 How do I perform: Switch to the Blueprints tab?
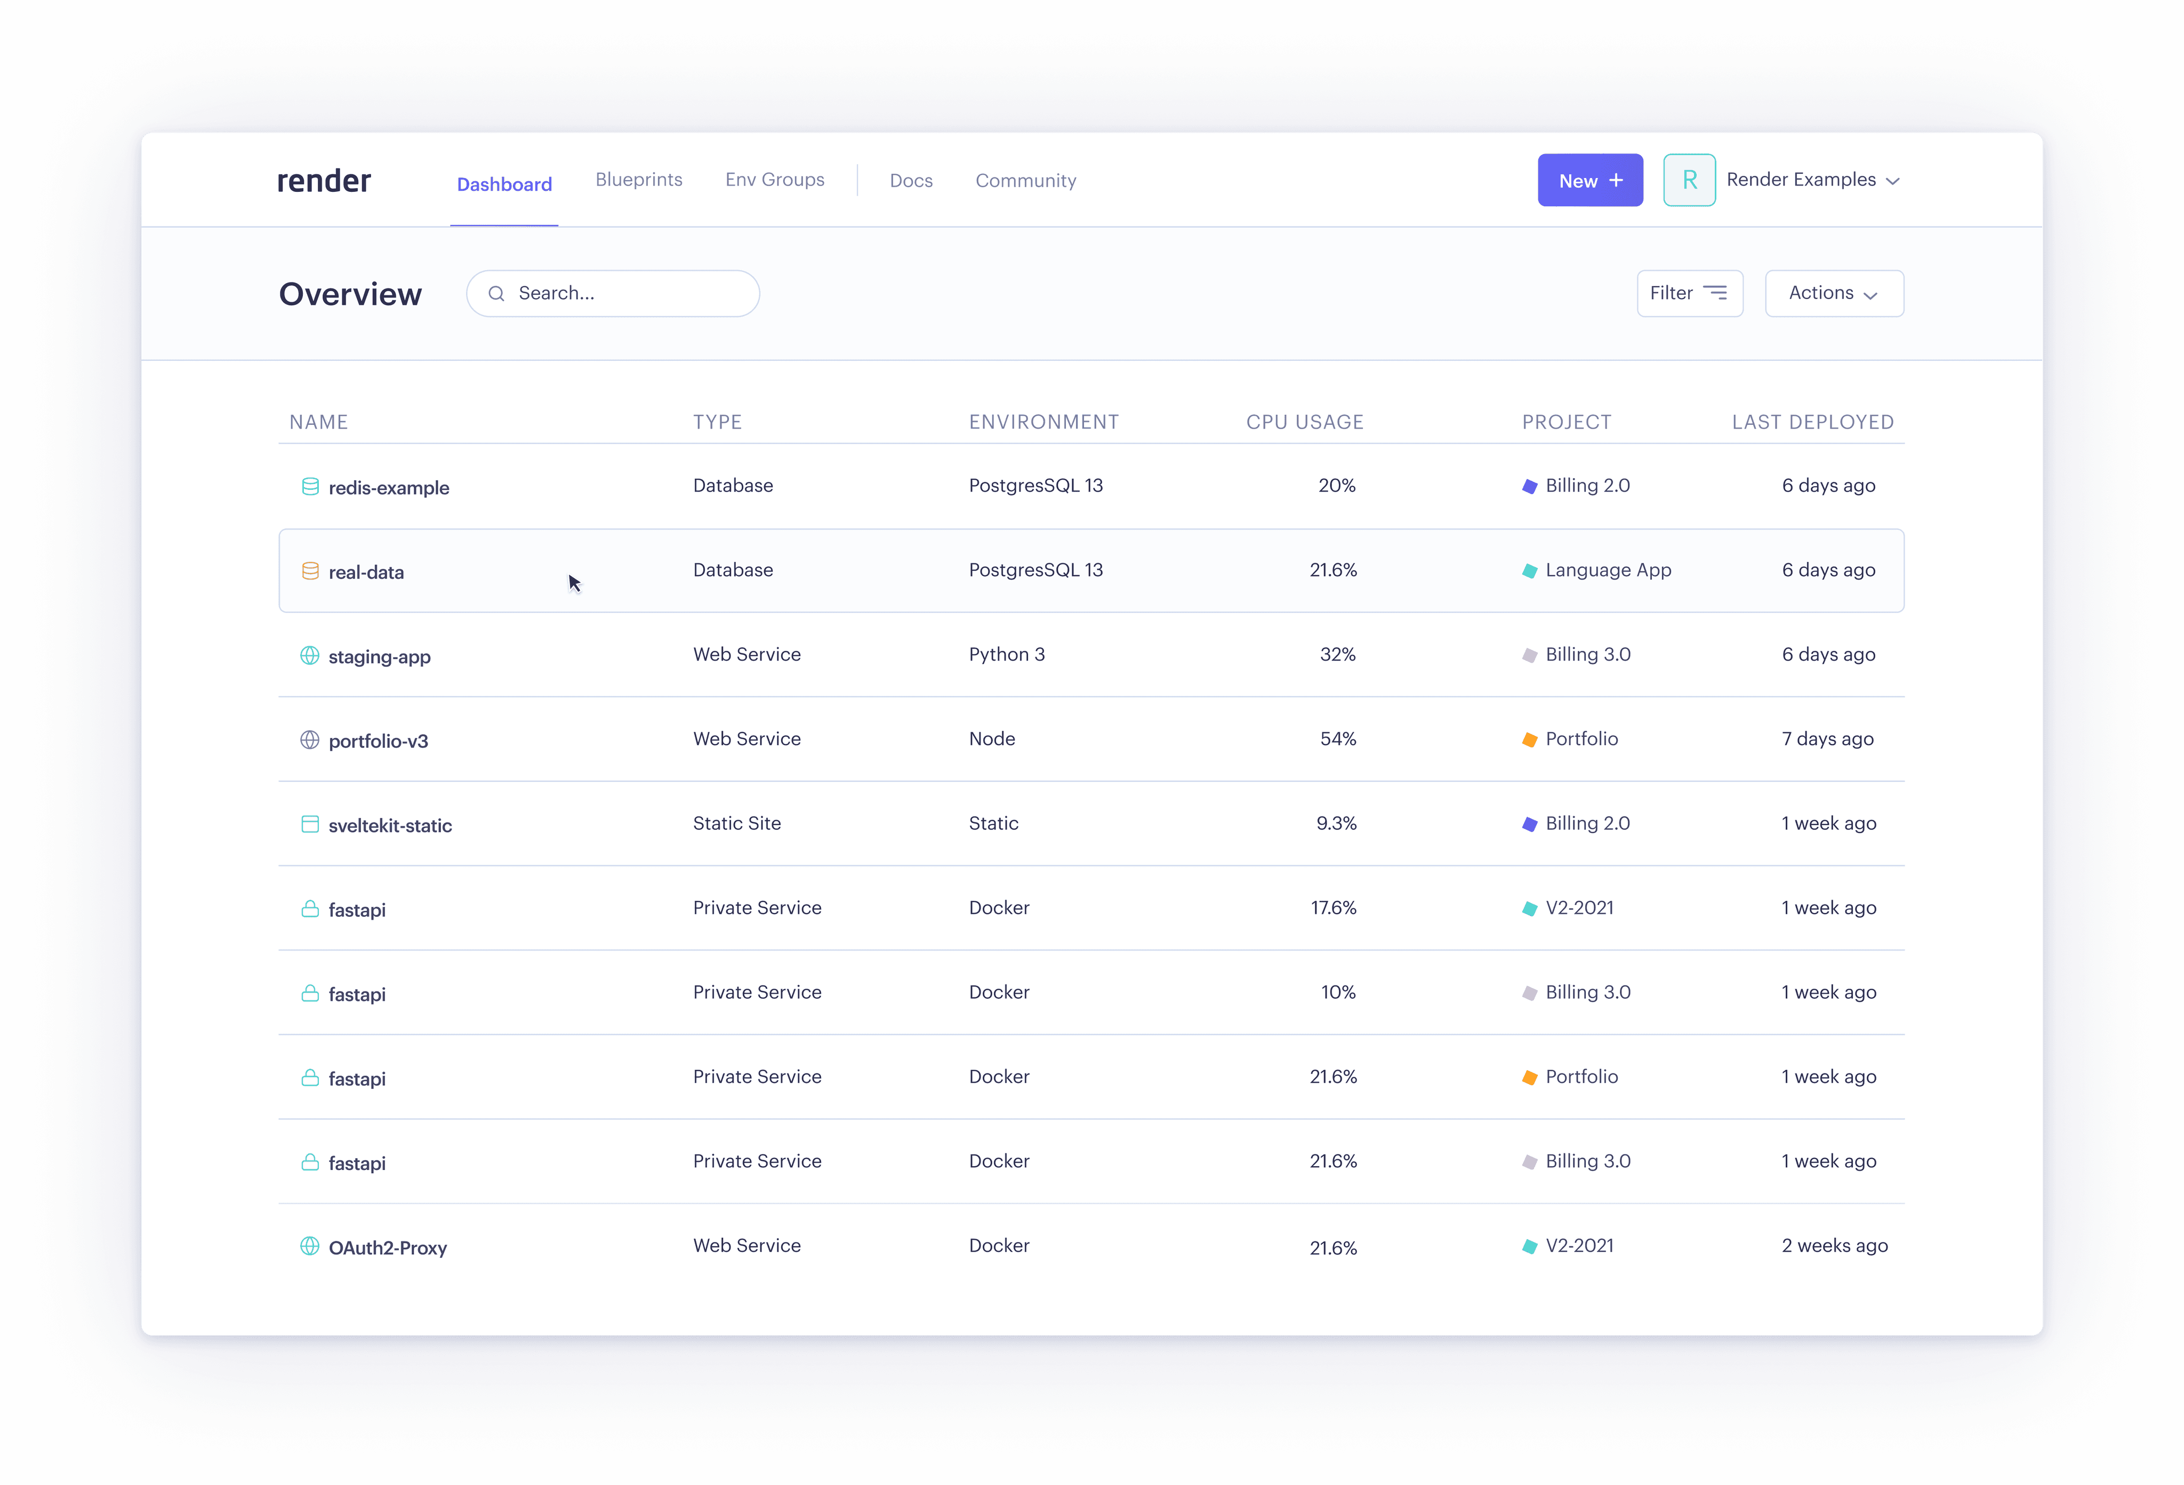pyautogui.click(x=639, y=180)
